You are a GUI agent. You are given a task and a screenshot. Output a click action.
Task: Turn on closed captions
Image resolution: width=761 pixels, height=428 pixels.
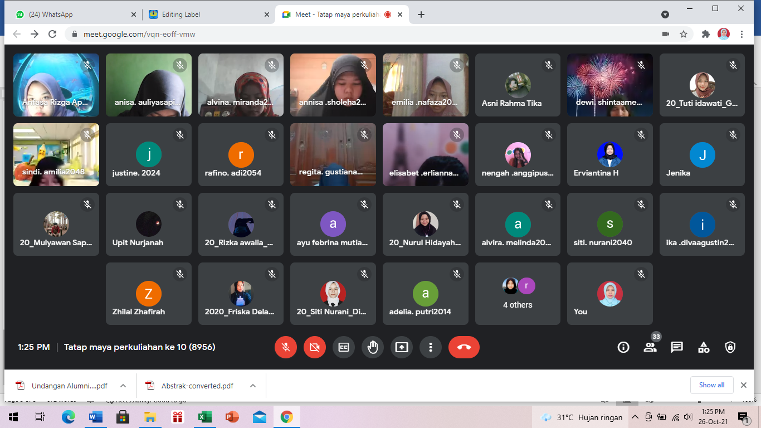[344, 347]
